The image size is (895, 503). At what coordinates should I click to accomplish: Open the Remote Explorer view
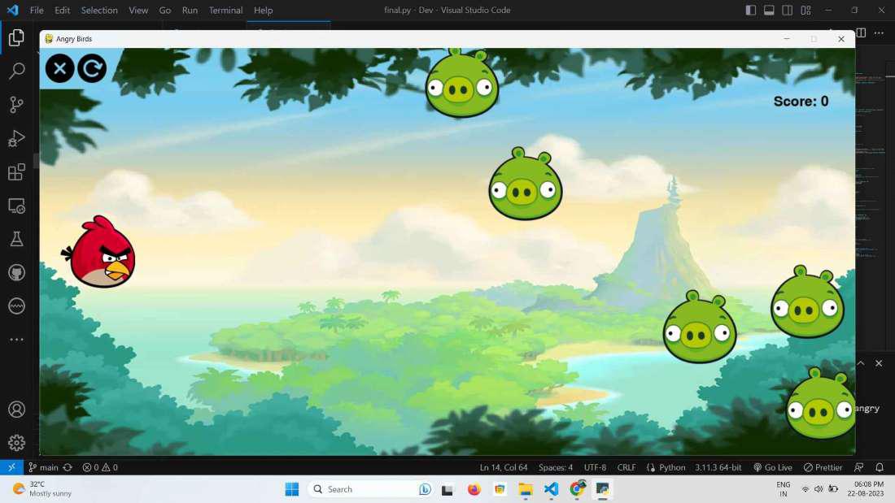click(x=16, y=206)
